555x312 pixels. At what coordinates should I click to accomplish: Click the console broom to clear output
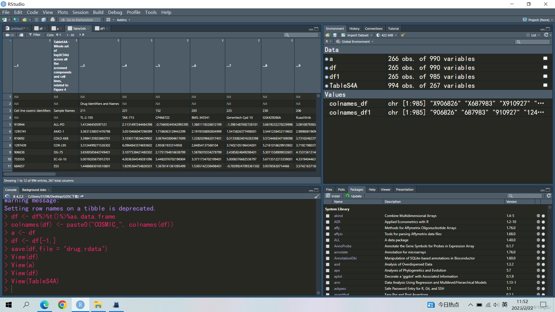[317, 196]
